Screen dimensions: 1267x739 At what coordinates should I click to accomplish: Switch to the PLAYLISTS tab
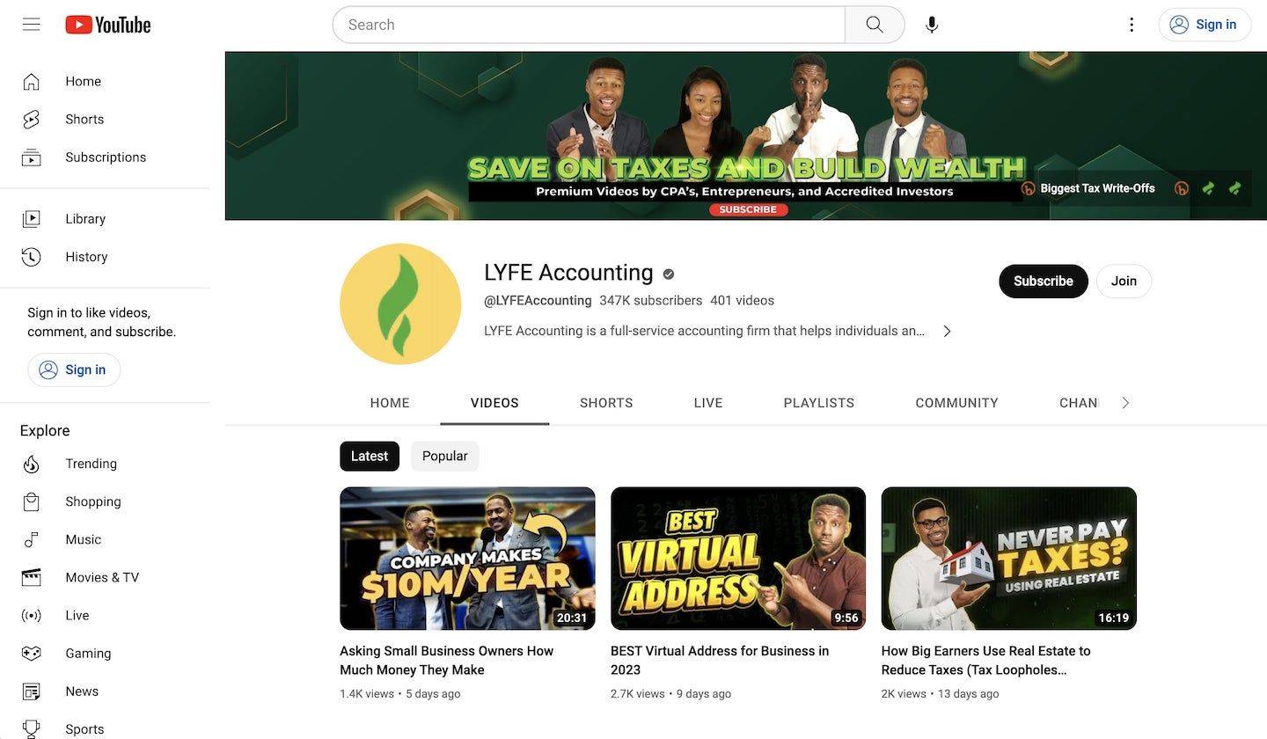click(818, 402)
